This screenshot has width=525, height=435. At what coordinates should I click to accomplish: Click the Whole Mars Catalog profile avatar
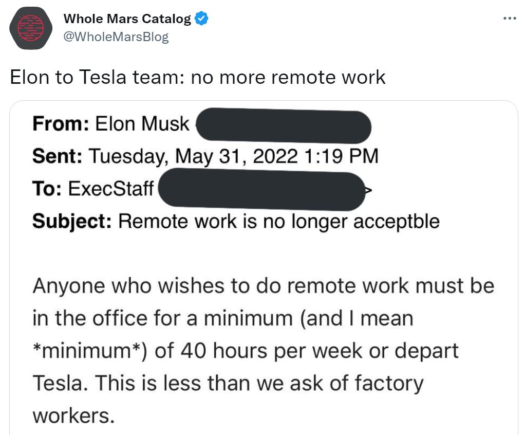click(31, 28)
